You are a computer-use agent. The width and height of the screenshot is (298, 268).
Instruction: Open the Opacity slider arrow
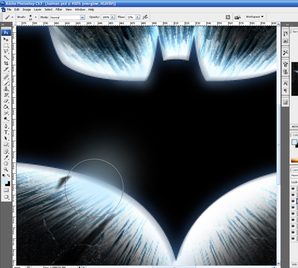[x=113, y=17]
